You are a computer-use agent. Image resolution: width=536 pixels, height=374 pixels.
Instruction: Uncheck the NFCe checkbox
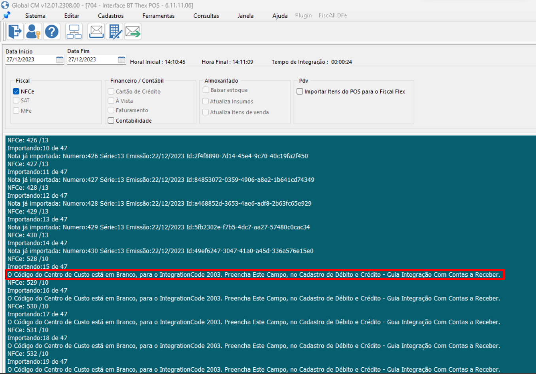(x=16, y=91)
